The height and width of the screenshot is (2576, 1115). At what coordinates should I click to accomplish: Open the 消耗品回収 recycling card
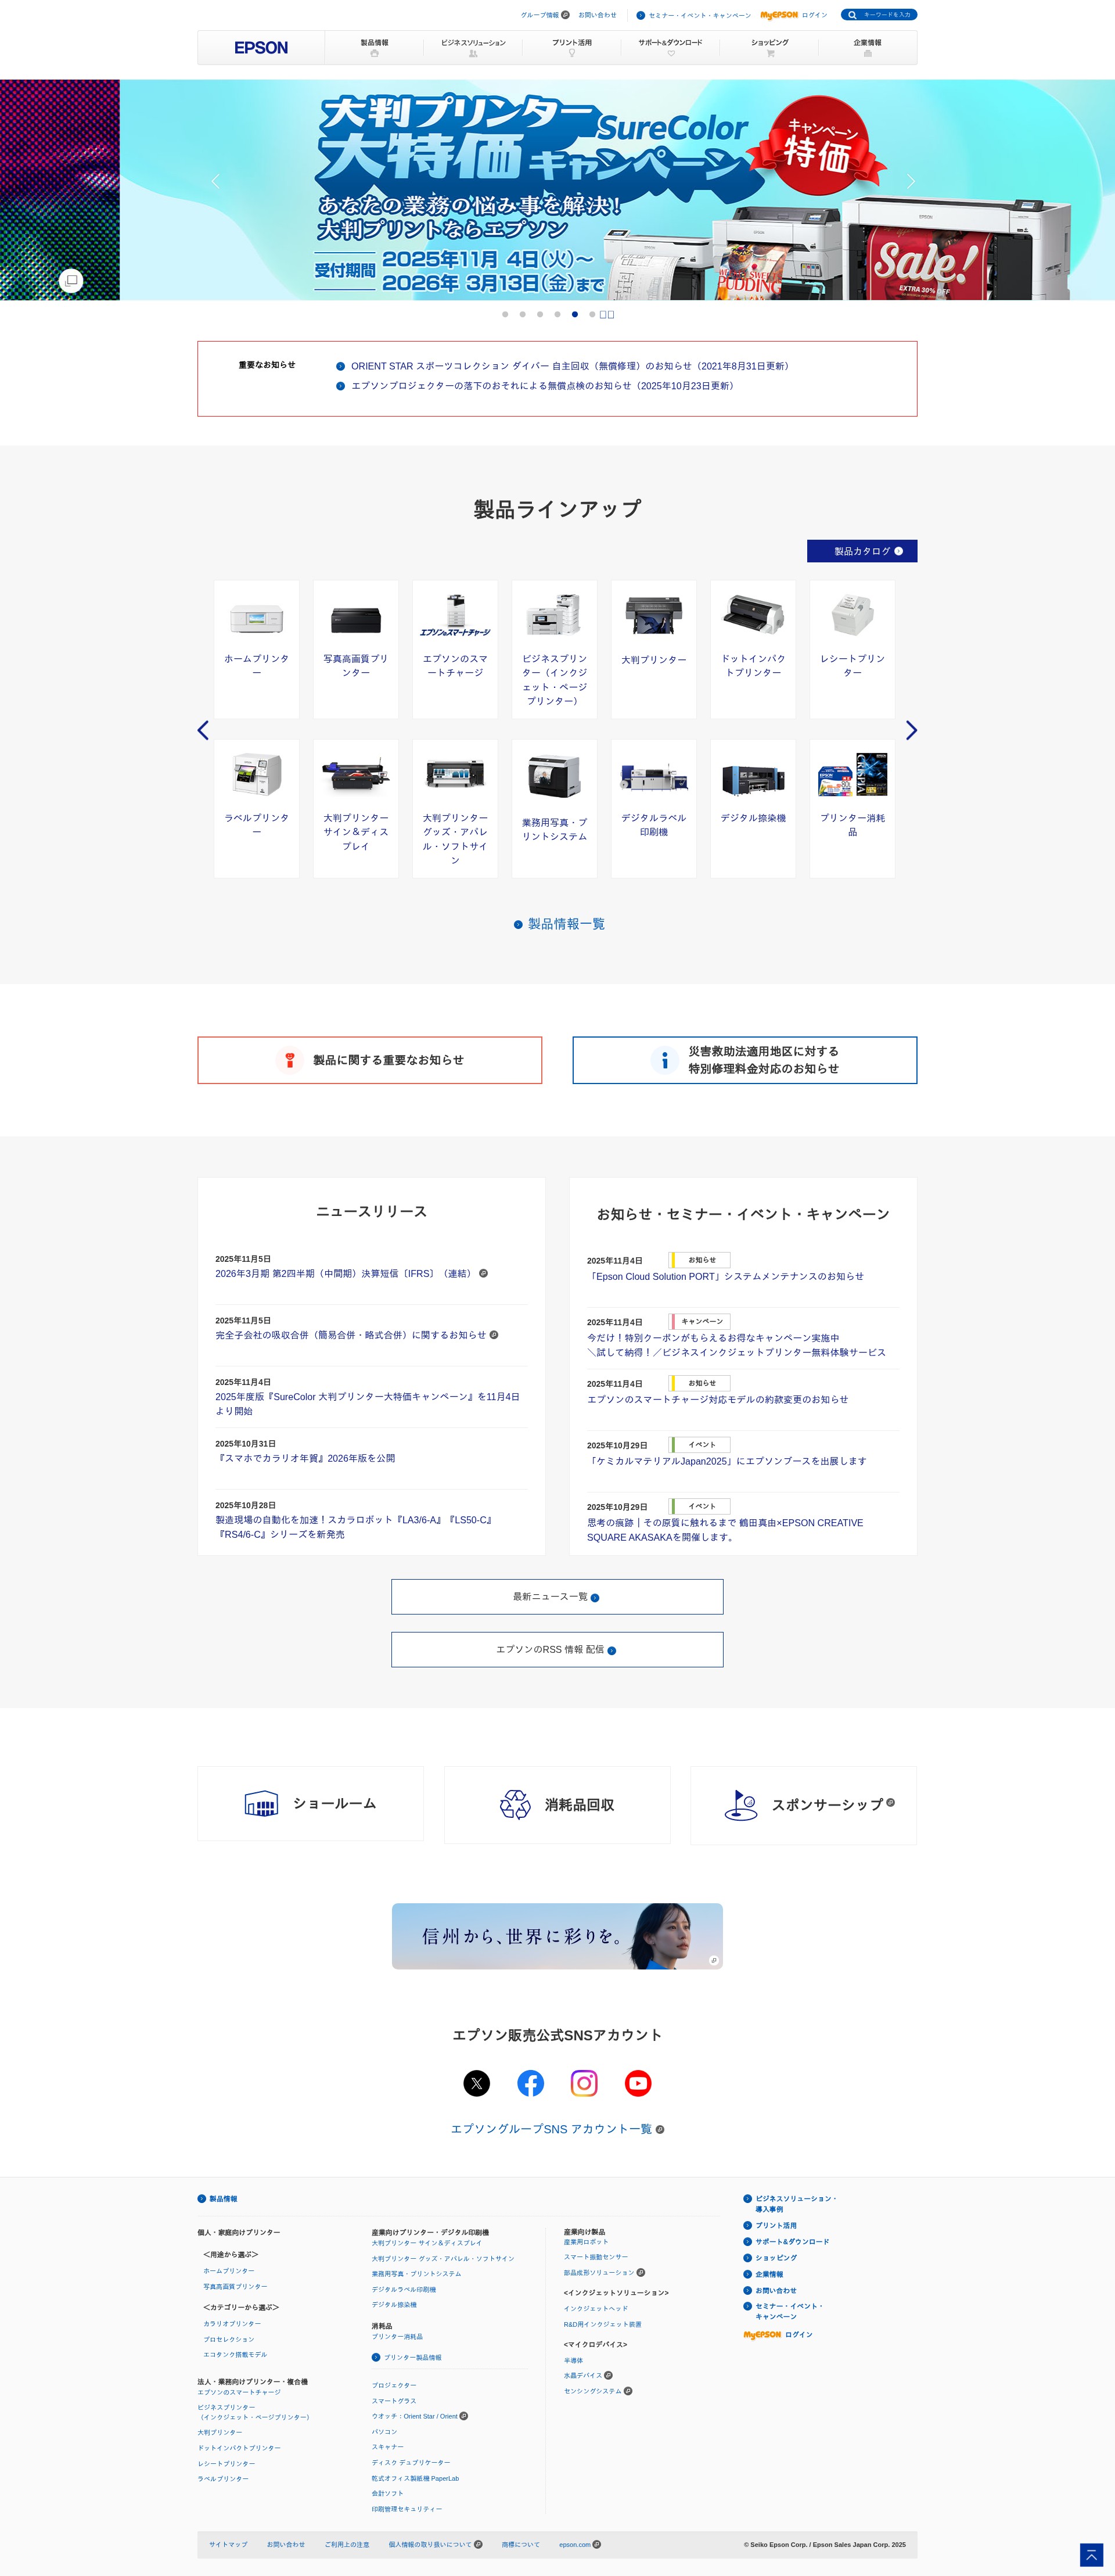[557, 1805]
